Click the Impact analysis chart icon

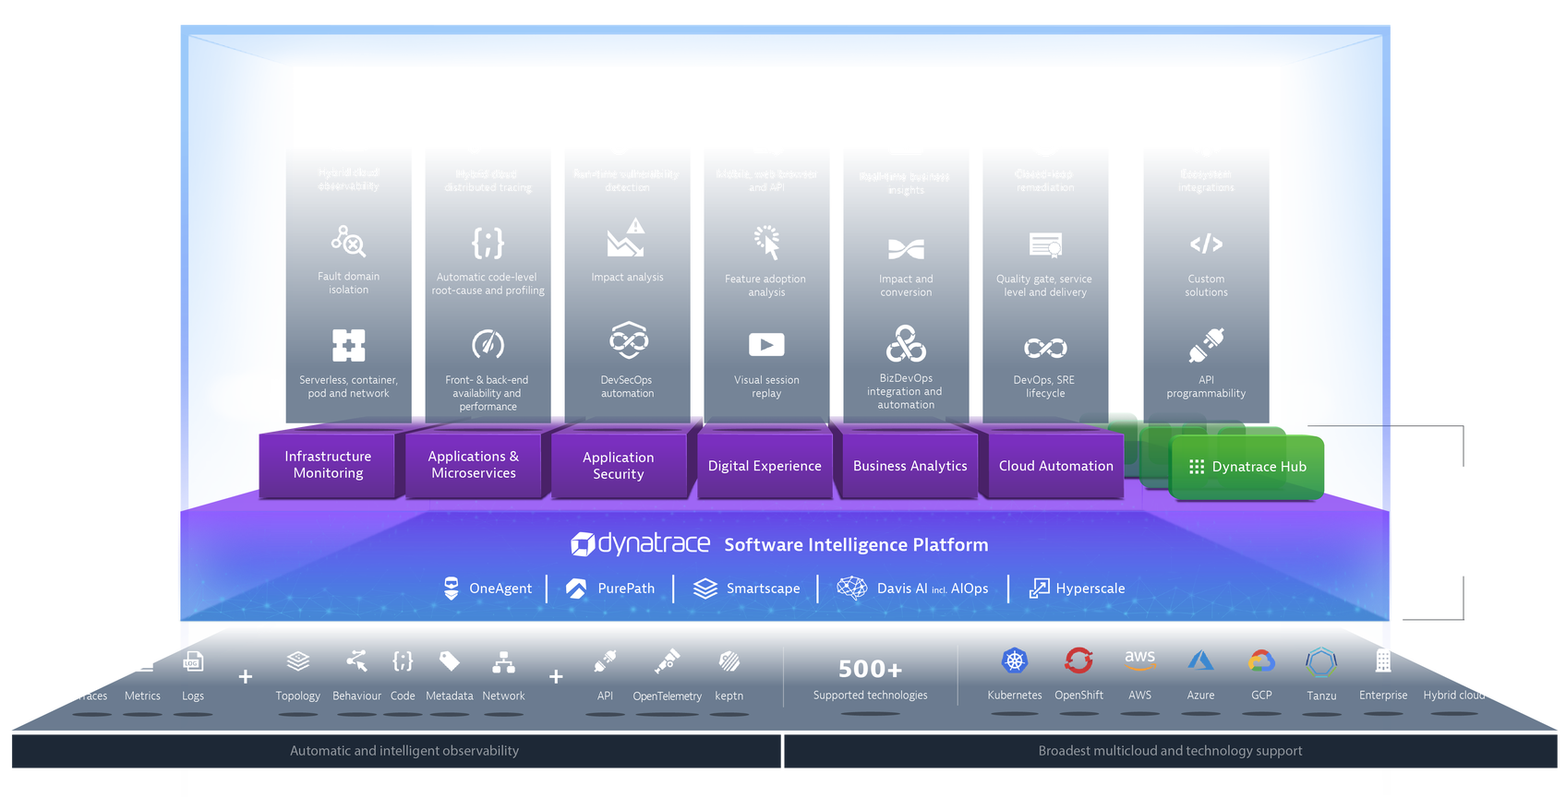(627, 238)
